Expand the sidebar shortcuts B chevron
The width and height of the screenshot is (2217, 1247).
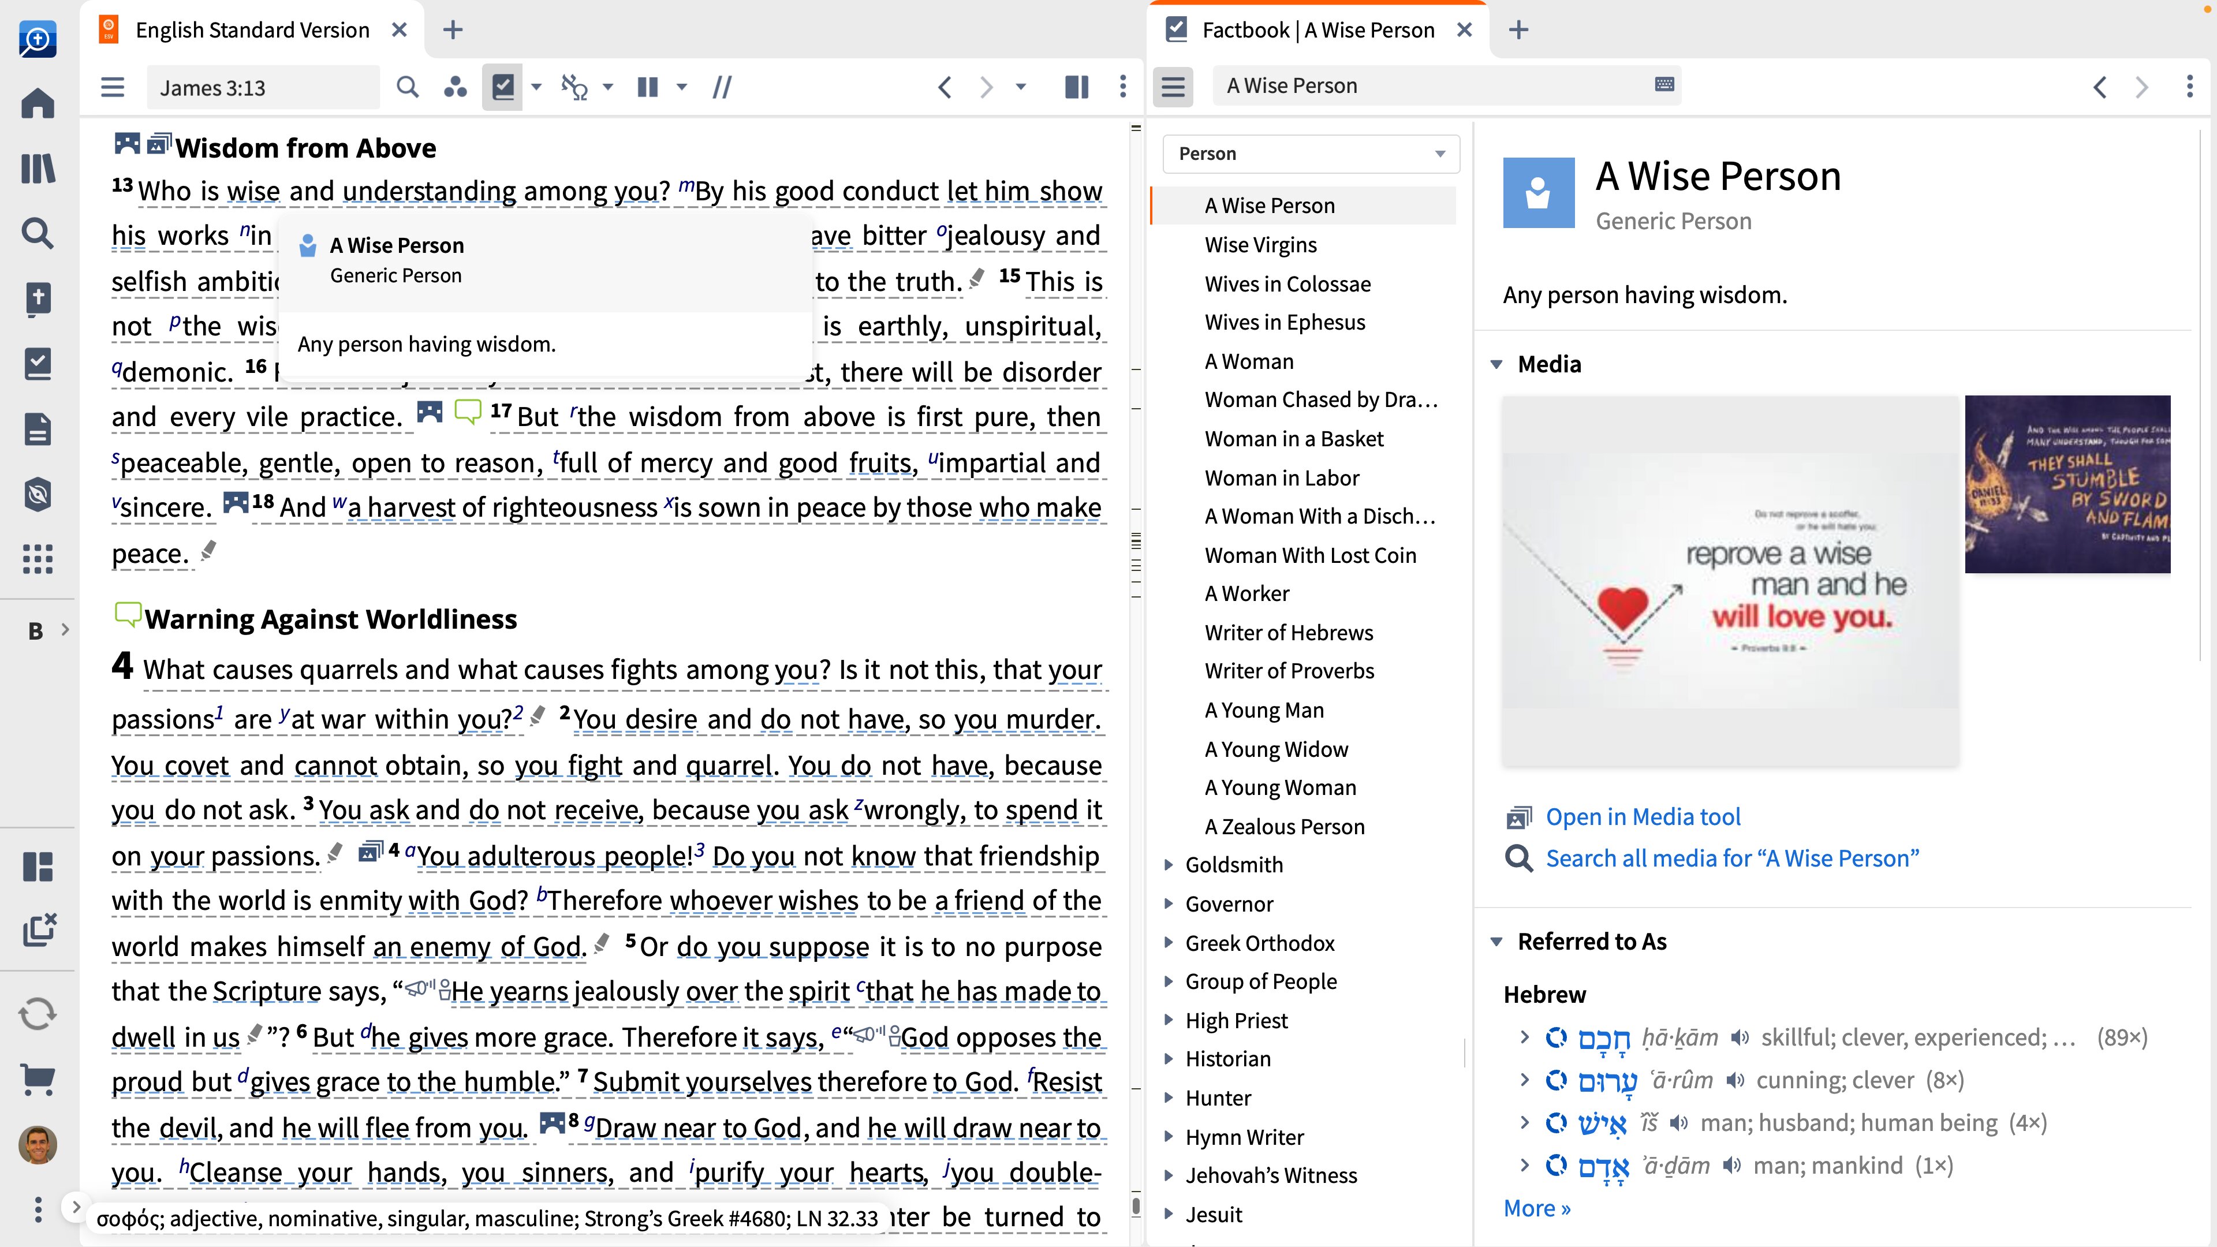click(x=65, y=630)
